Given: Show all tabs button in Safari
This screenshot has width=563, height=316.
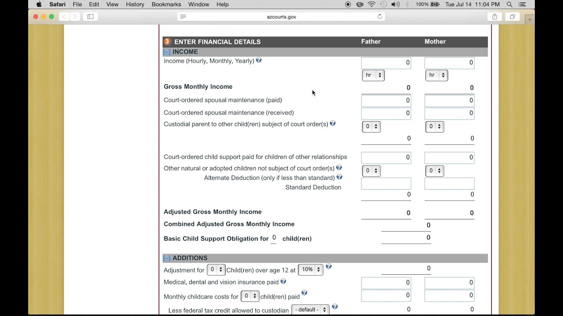Looking at the screenshot, I should tap(512, 17).
